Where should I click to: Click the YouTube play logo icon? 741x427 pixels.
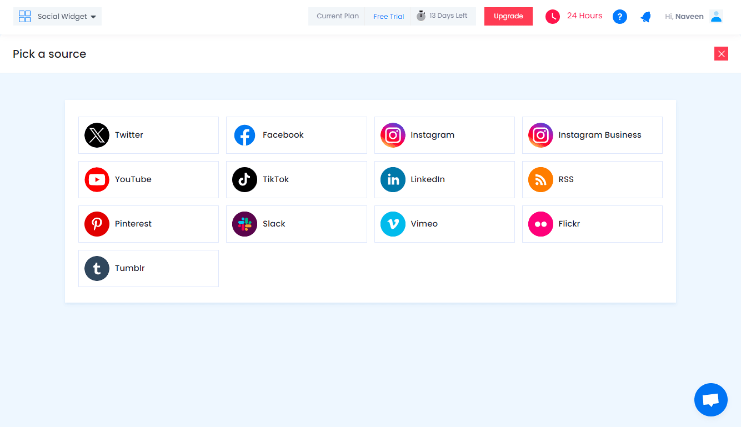click(97, 179)
